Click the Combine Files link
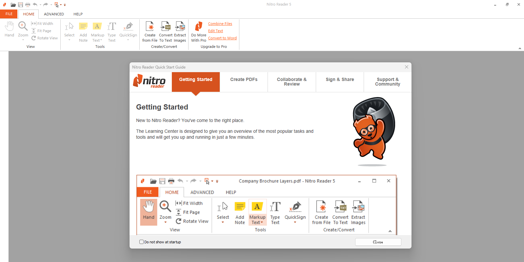 220,24
